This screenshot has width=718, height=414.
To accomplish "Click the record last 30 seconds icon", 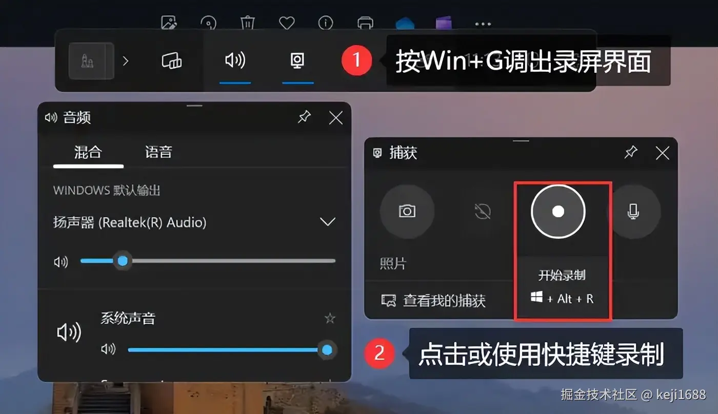I will pyautogui.click(x=483, y=211).
